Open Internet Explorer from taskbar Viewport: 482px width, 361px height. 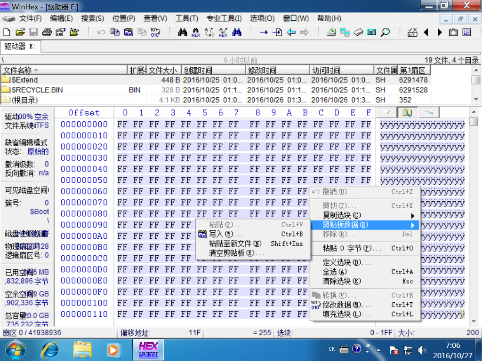tap(50, 350)
